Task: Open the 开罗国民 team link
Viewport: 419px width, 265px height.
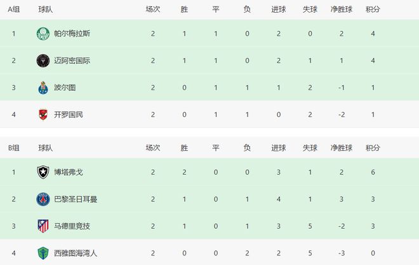Action: (x=68, y=115)
